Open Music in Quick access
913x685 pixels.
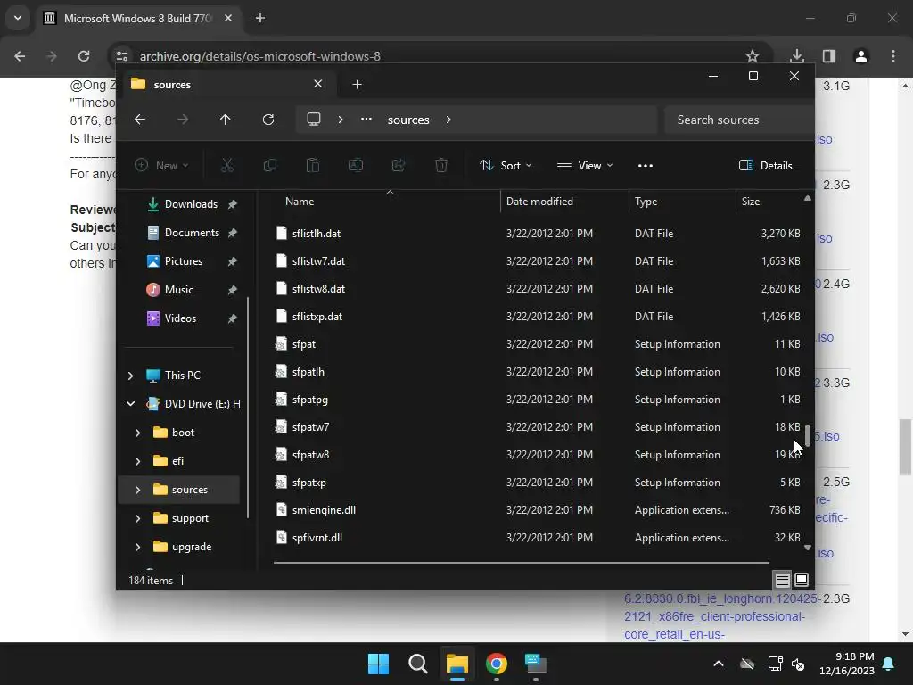point(178,290)
